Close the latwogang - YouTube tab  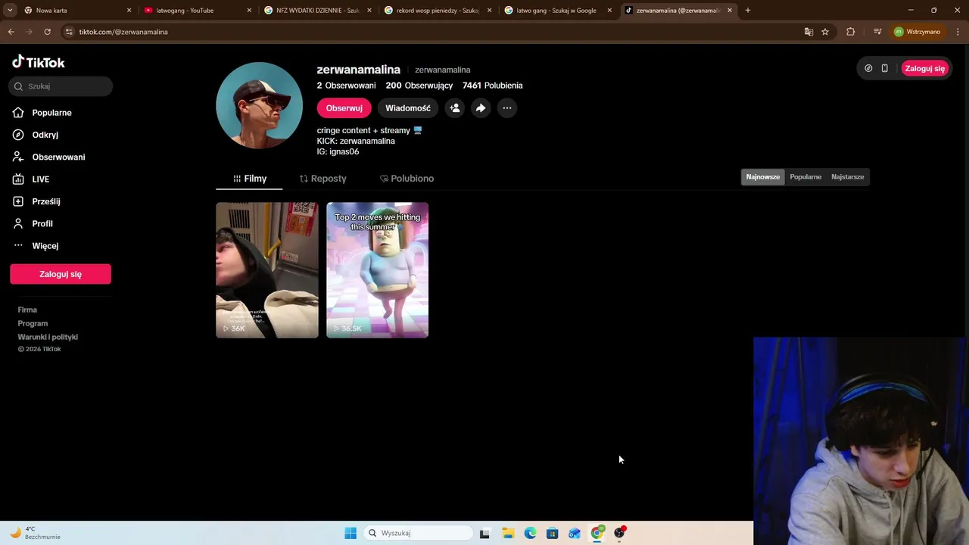(x=249, y=11)
